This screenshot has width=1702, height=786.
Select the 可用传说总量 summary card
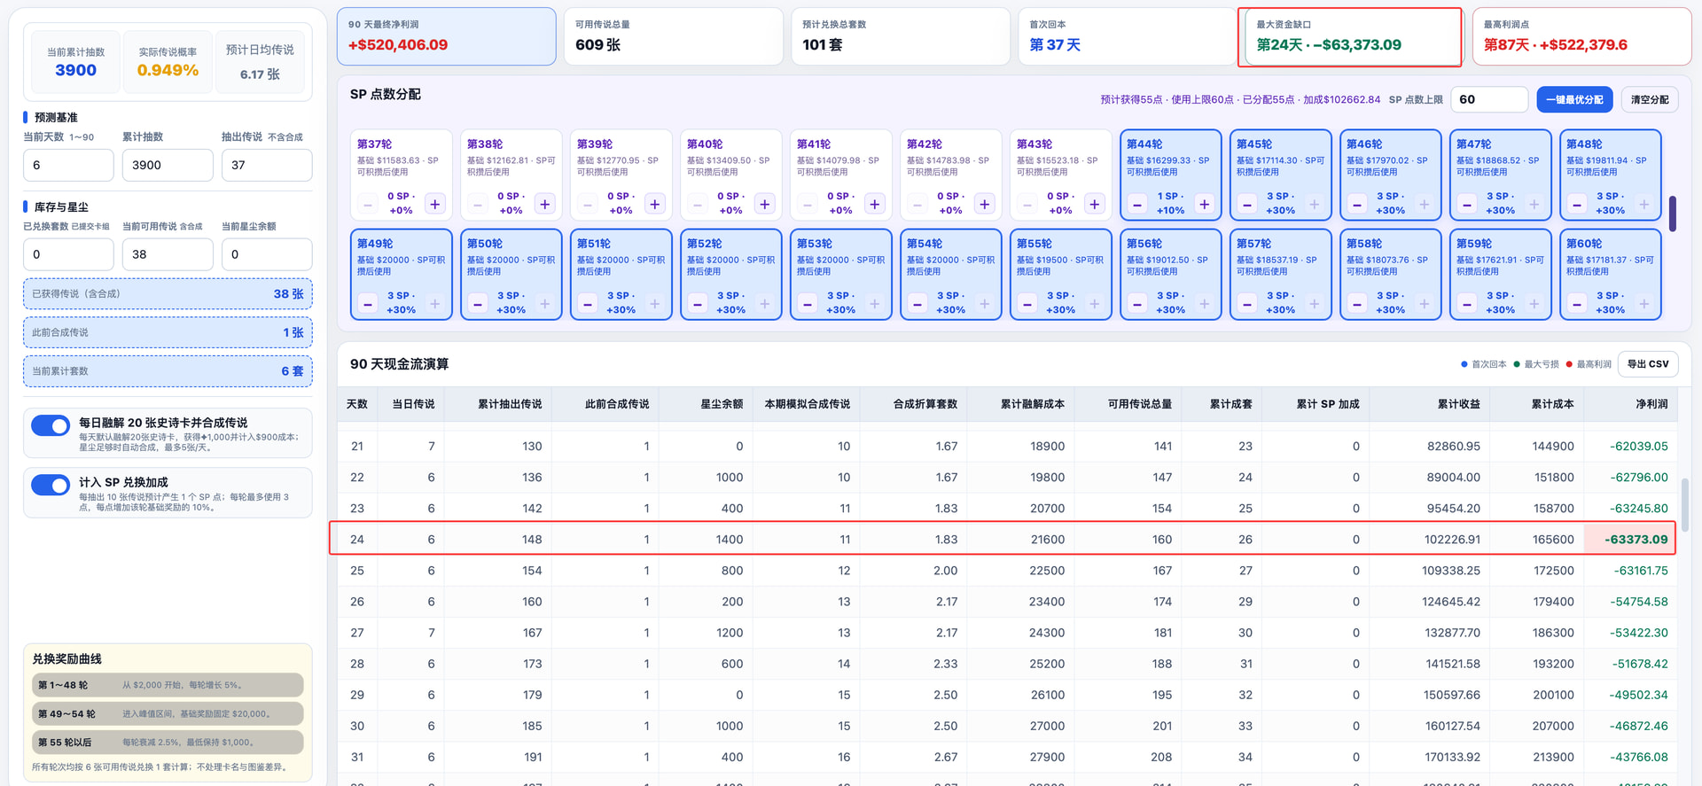[674, 36]
